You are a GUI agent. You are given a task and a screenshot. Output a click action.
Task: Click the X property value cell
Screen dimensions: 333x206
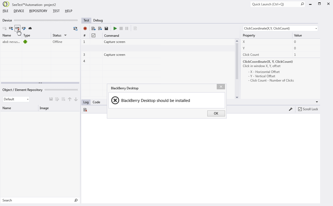pos(306,42)
